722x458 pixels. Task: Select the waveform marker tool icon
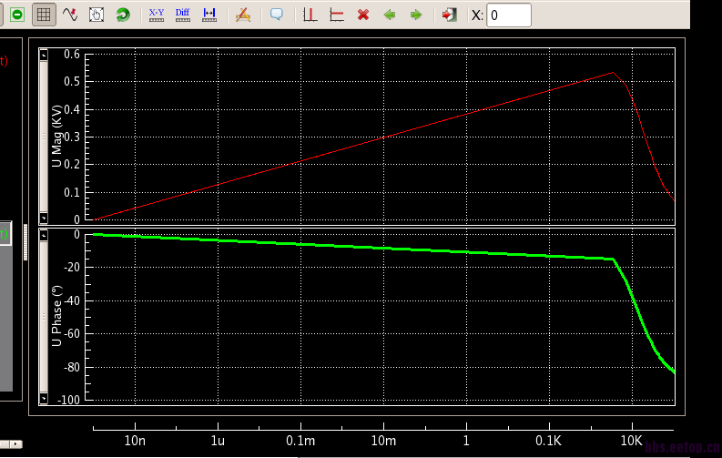pyautogui.click(x=70, y=15)
